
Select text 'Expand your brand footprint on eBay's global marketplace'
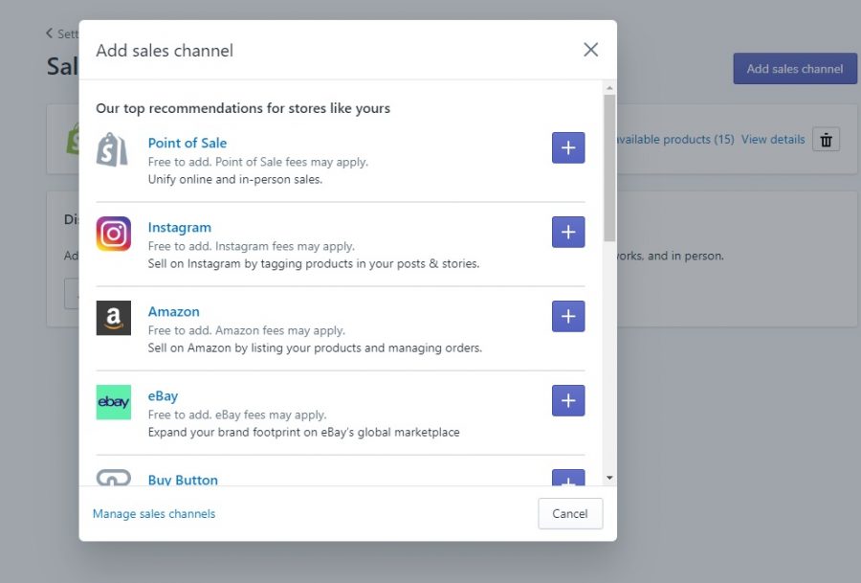[x=303, y=433]
